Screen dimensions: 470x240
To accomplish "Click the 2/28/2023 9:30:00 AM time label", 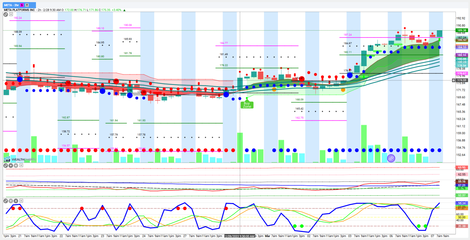I will (x=240, y=236).
